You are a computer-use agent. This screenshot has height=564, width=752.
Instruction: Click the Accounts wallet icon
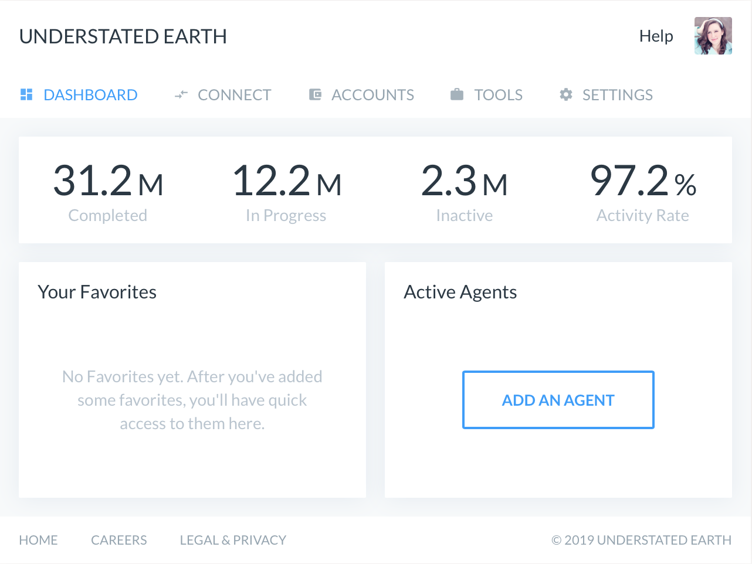point(315,94)
